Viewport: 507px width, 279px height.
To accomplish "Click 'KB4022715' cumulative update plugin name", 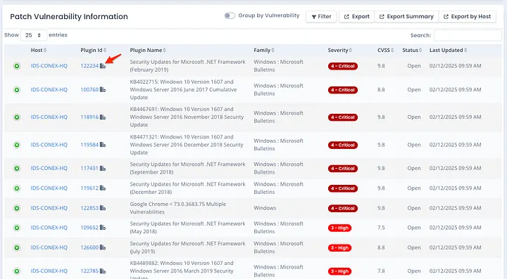I will (x=183, y=90).
